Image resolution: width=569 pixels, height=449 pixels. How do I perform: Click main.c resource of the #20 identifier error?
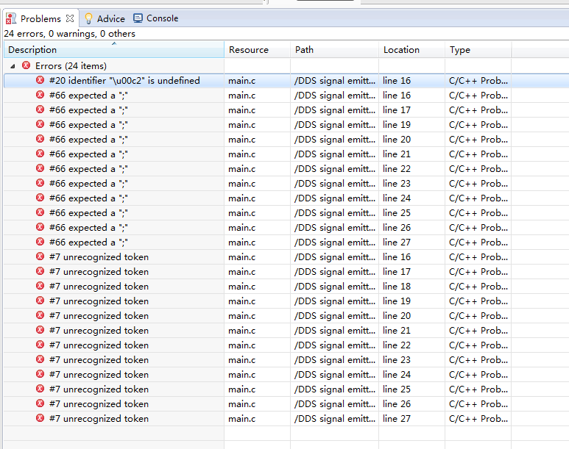241,80
